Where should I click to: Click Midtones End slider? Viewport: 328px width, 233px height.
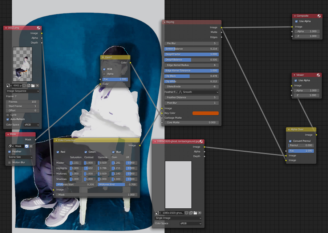point(118,185)
